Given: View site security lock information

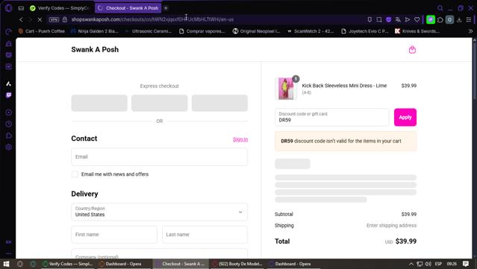Looking at the screenshot, I should tap(65, 19).
